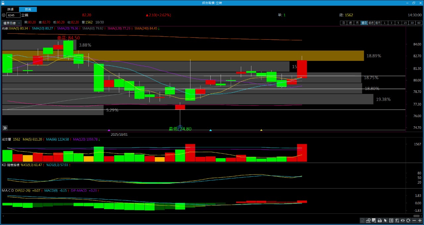The image size is (424, 225).
Task: Switch to the 詳細 tab
Action: 10,9
